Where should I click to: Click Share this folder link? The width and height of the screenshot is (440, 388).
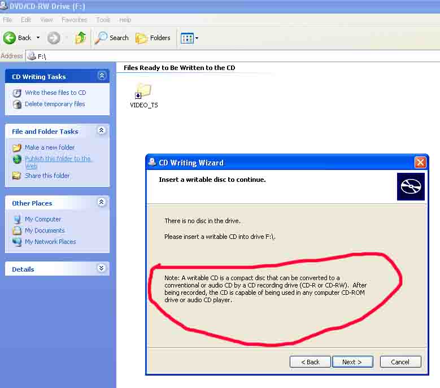tap(47, 176)
